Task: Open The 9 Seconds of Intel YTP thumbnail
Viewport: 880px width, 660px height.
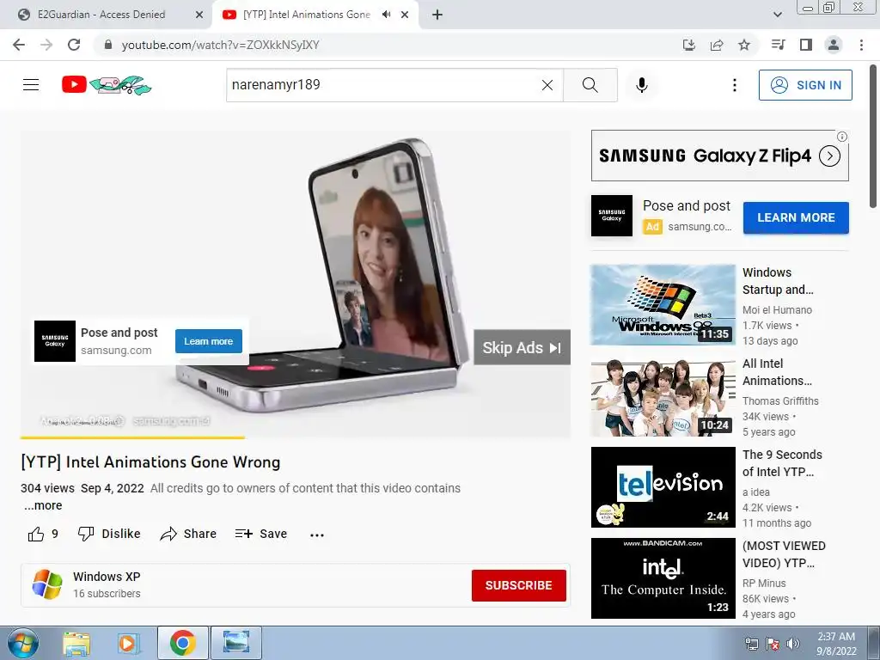Action: click(663, 487)
